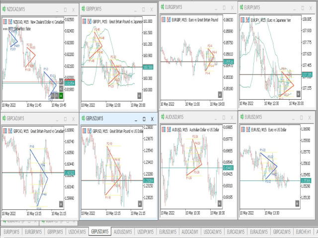318x238 pixels.
Task: Open one-click trading panel icon in AUDUSD chart
Action: [163, 129]
